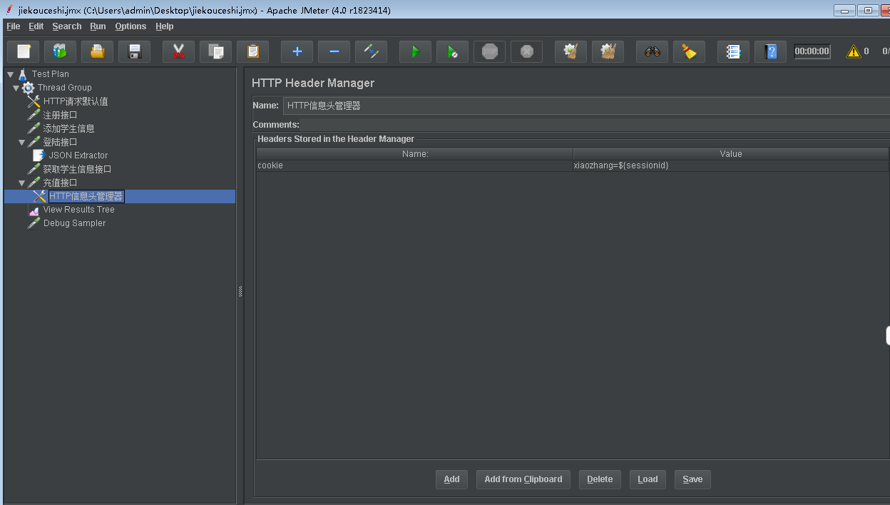Collapse the 登陆接口 tree node

point(21,142)
